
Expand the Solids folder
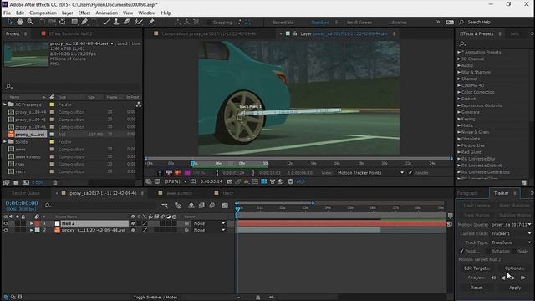pyautogui.click(x=5, y=141)
